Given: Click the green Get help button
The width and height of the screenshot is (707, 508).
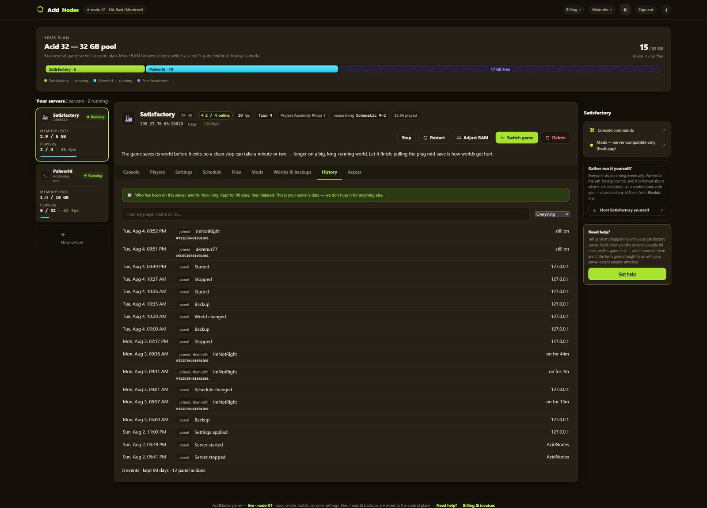Looking at the screenshot, I should coord(627,274).
